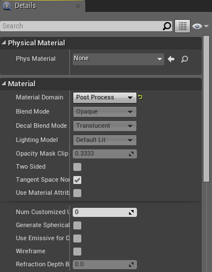This screenshot has height=272, width=212.
Task: Enable the Generate Spherical checkbox
Action: (77, 225)
